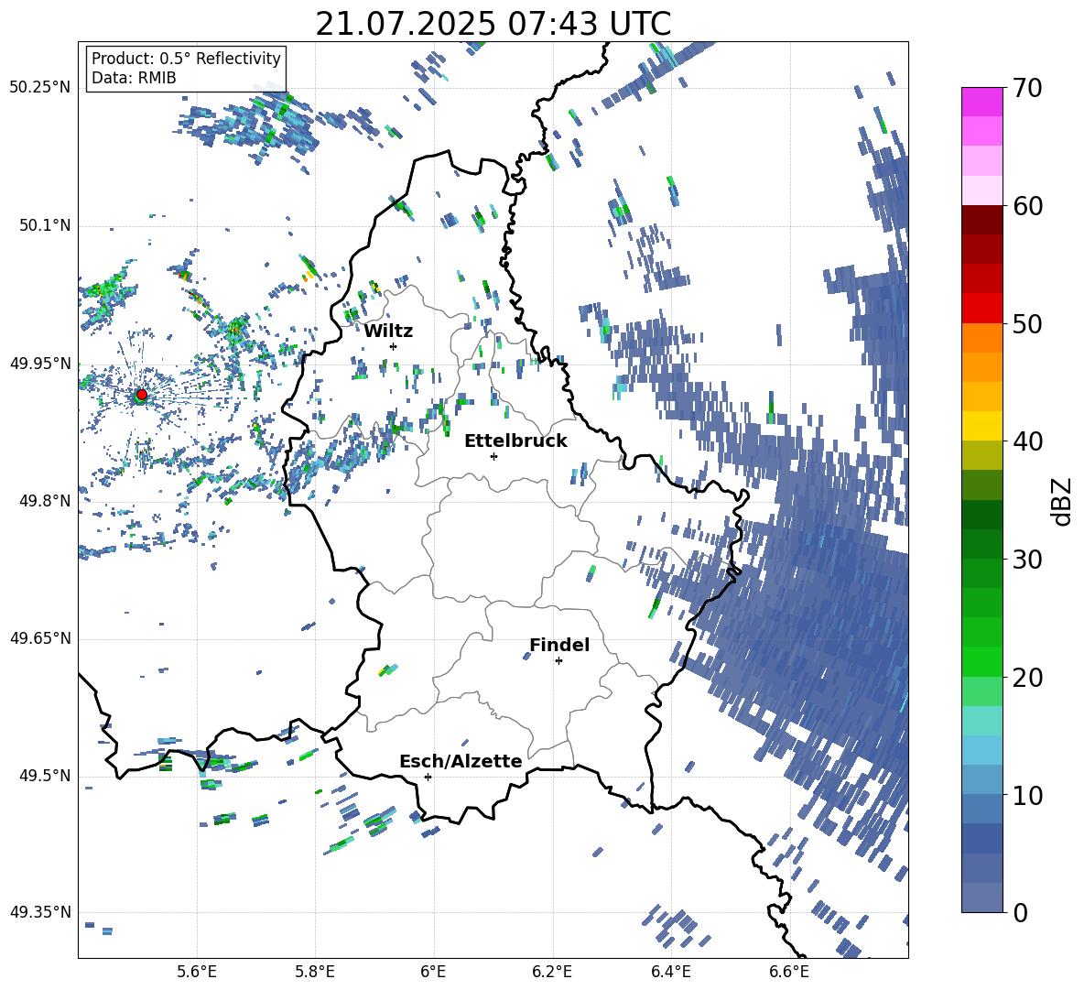
Task: Click the Ettelbruck station cross marker
Action: point(493,456)
